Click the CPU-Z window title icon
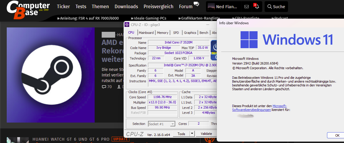Screen dimensions: 344x143 pyautogui.click(x=127, y=25)
